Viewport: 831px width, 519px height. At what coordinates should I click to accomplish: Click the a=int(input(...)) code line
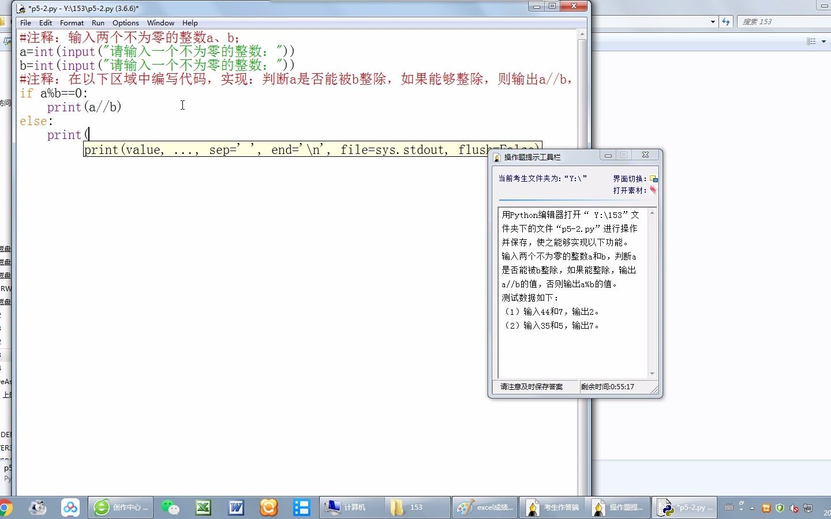click(x=157, y=52)
